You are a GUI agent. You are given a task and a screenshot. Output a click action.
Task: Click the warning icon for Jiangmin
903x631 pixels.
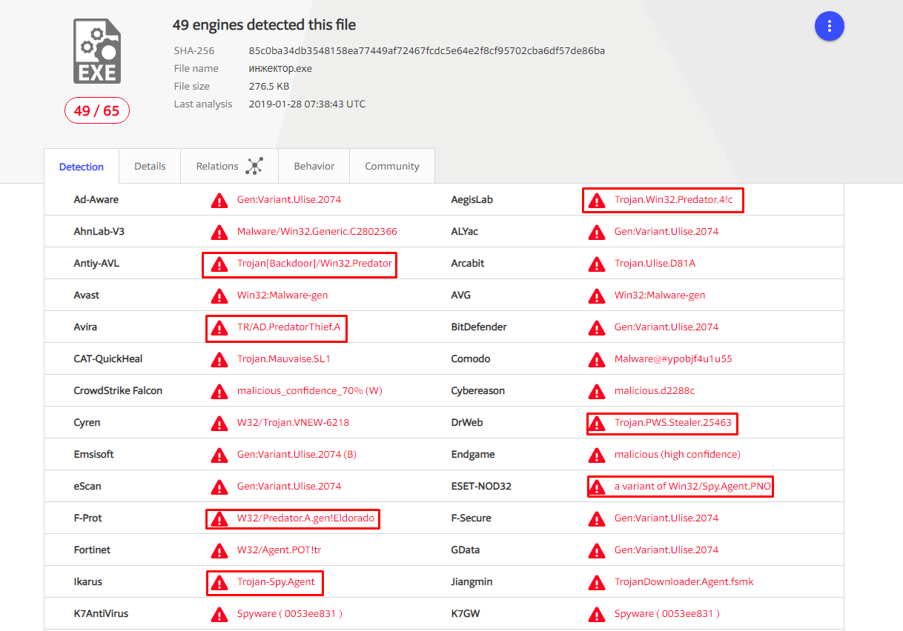click(596, 582)
